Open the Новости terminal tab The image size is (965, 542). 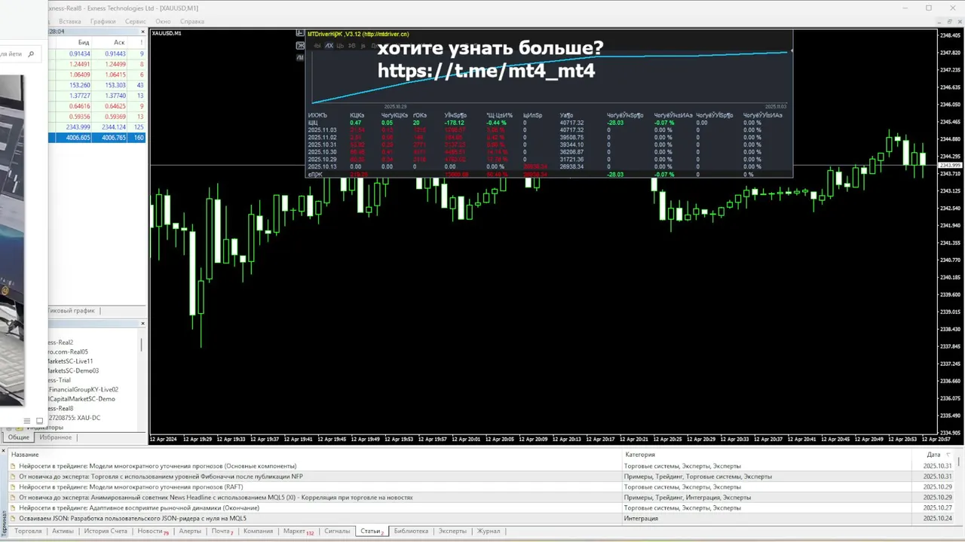[x=153, y=531]
